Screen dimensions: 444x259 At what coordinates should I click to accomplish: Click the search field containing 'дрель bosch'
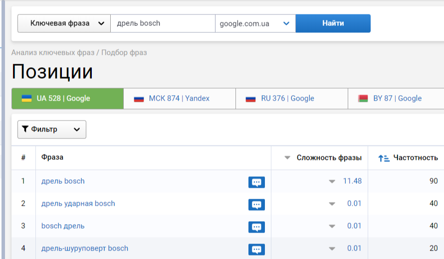[163, 23]
